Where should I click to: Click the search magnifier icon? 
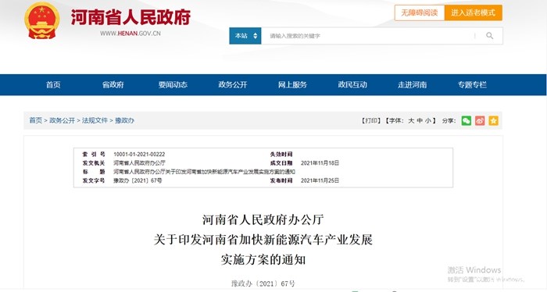tap(490, 36)
